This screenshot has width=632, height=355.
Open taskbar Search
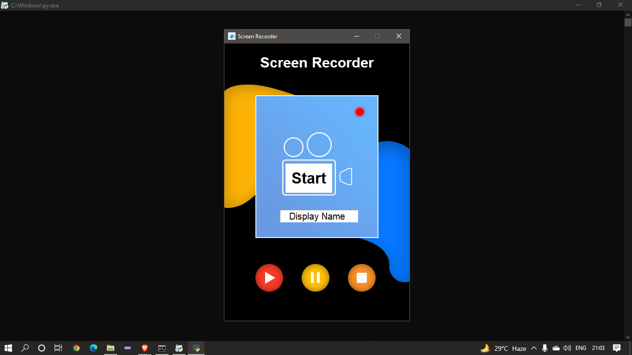click(x=25, y=348)
